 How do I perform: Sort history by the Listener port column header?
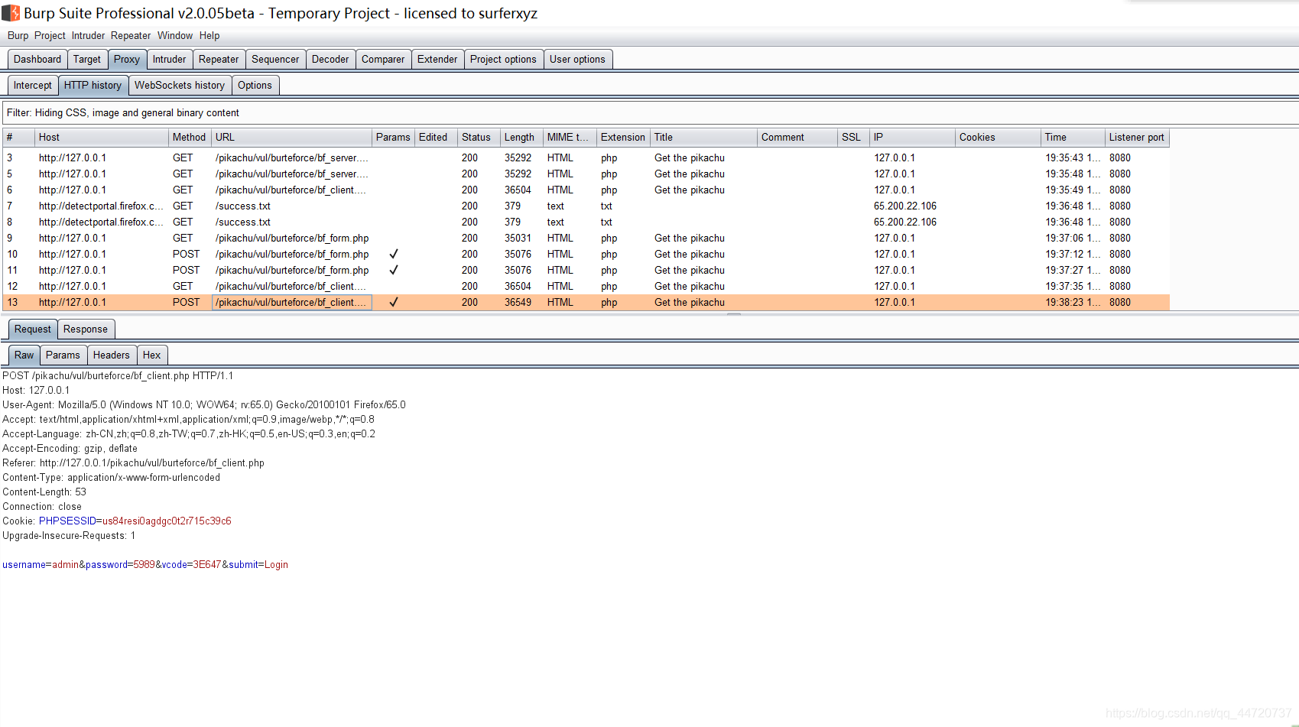(1137, 137)
